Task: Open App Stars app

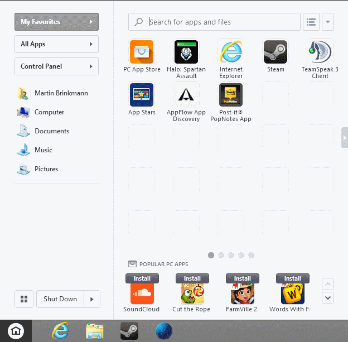Action: click(142, 95)
